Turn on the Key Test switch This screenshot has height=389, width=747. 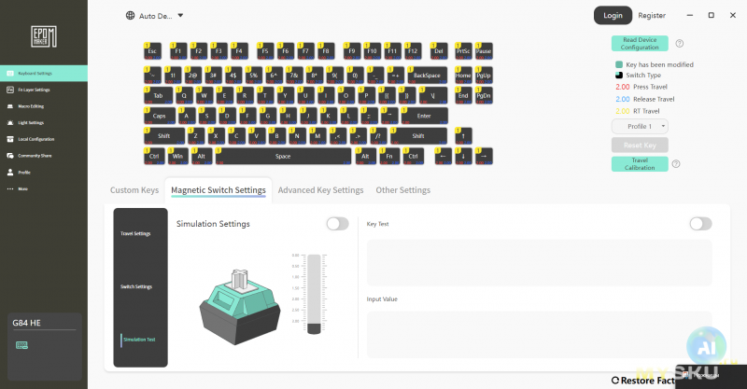(701, 224)
